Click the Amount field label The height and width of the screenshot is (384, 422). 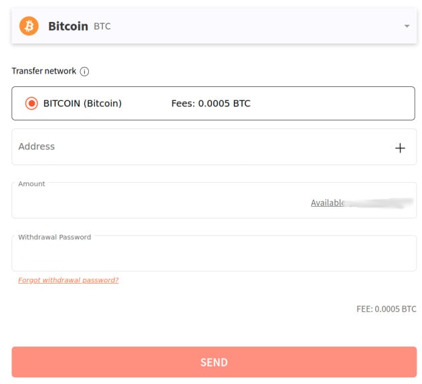click(x=32, y=184)
